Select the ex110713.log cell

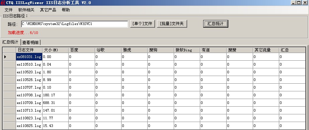(x=29, y=110)
